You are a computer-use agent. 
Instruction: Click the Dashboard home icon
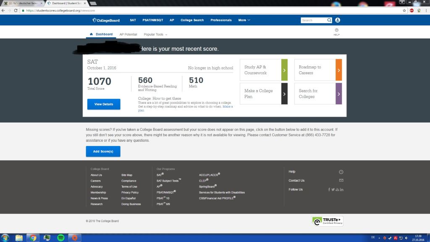pos(91,34)
